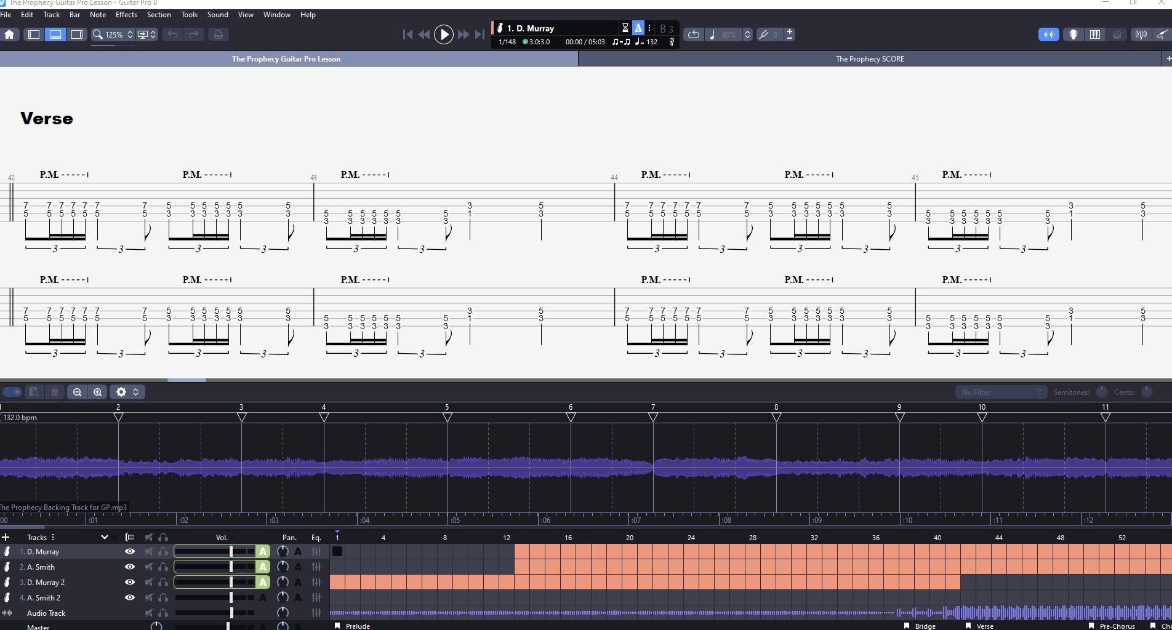Switch to The Prophecy SCORE tab
This screenshot has width=1172, height=630.
[x=869, y=59]
